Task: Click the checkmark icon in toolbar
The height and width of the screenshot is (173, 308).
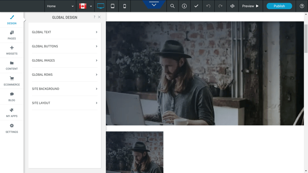Action: pos(196,6)
